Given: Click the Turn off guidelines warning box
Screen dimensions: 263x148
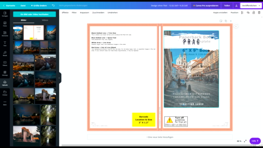Looking at the screenshot, I should coord(176,121).
